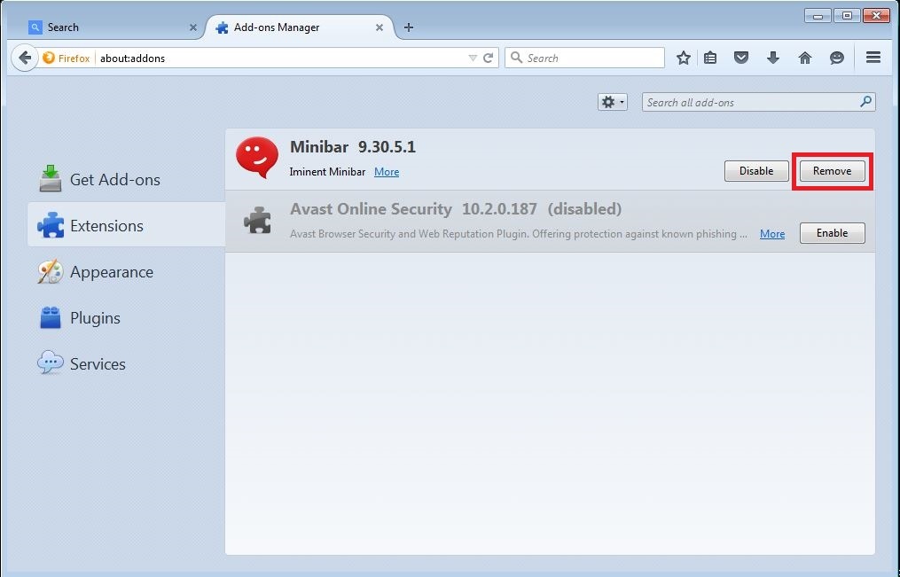Go to home page via house icon
Viewport: 900px width, 577px height.
pyautogui.click(x=805, y=58)
